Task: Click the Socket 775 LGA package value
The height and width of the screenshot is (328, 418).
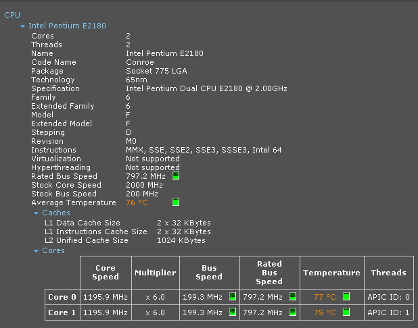Action: [x=156, y=71]
